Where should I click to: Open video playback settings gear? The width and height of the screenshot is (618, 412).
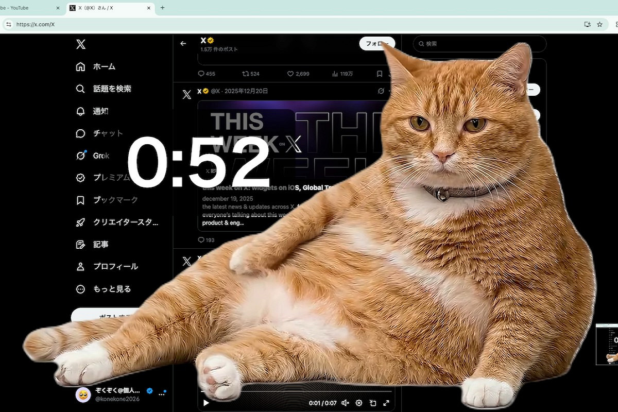pyautogui.click(x=359, y=403)
